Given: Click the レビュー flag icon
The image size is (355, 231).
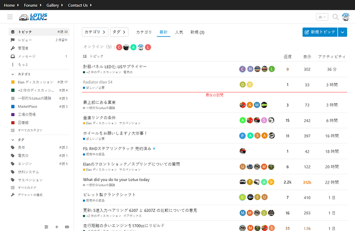Looking at the screenshot, I should click(13, 40).
